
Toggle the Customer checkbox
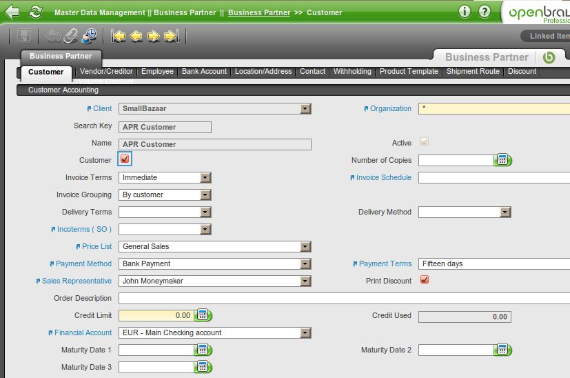click(125, 160)
